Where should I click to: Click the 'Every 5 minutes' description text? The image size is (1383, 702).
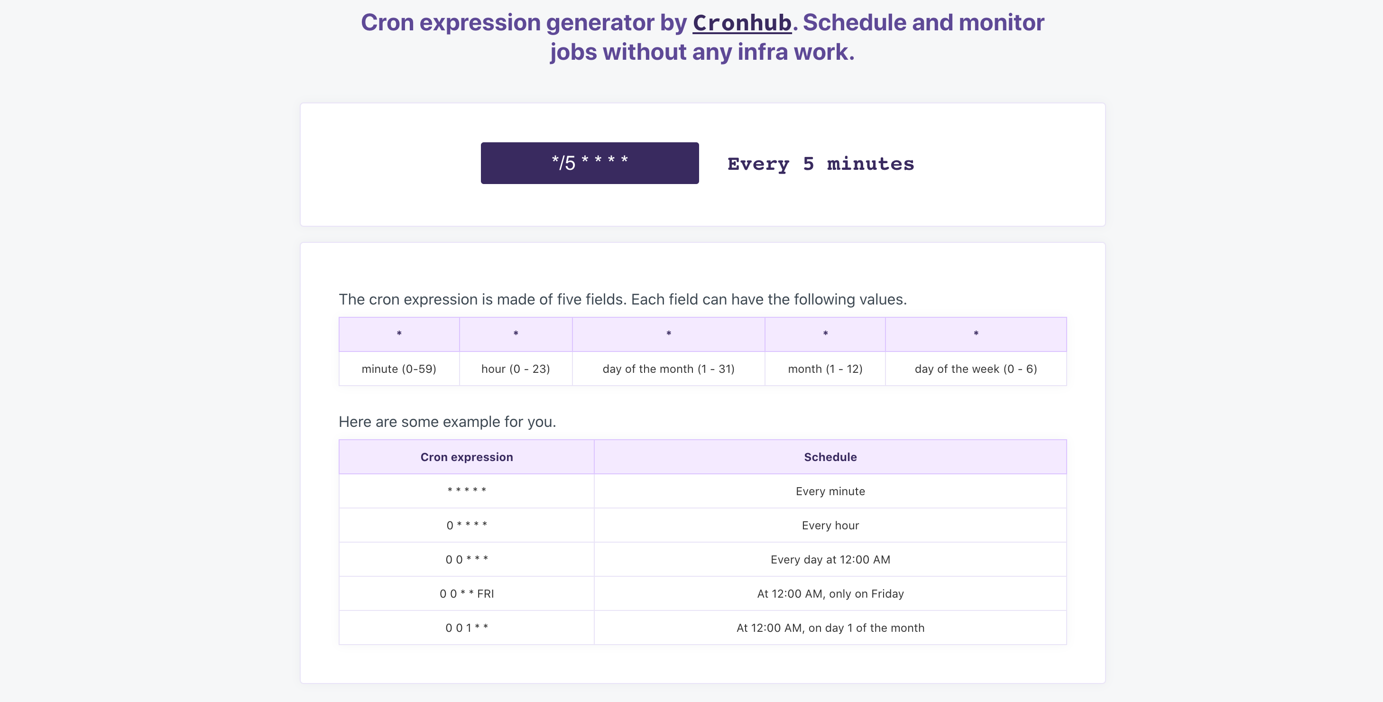tap(821, 164)
